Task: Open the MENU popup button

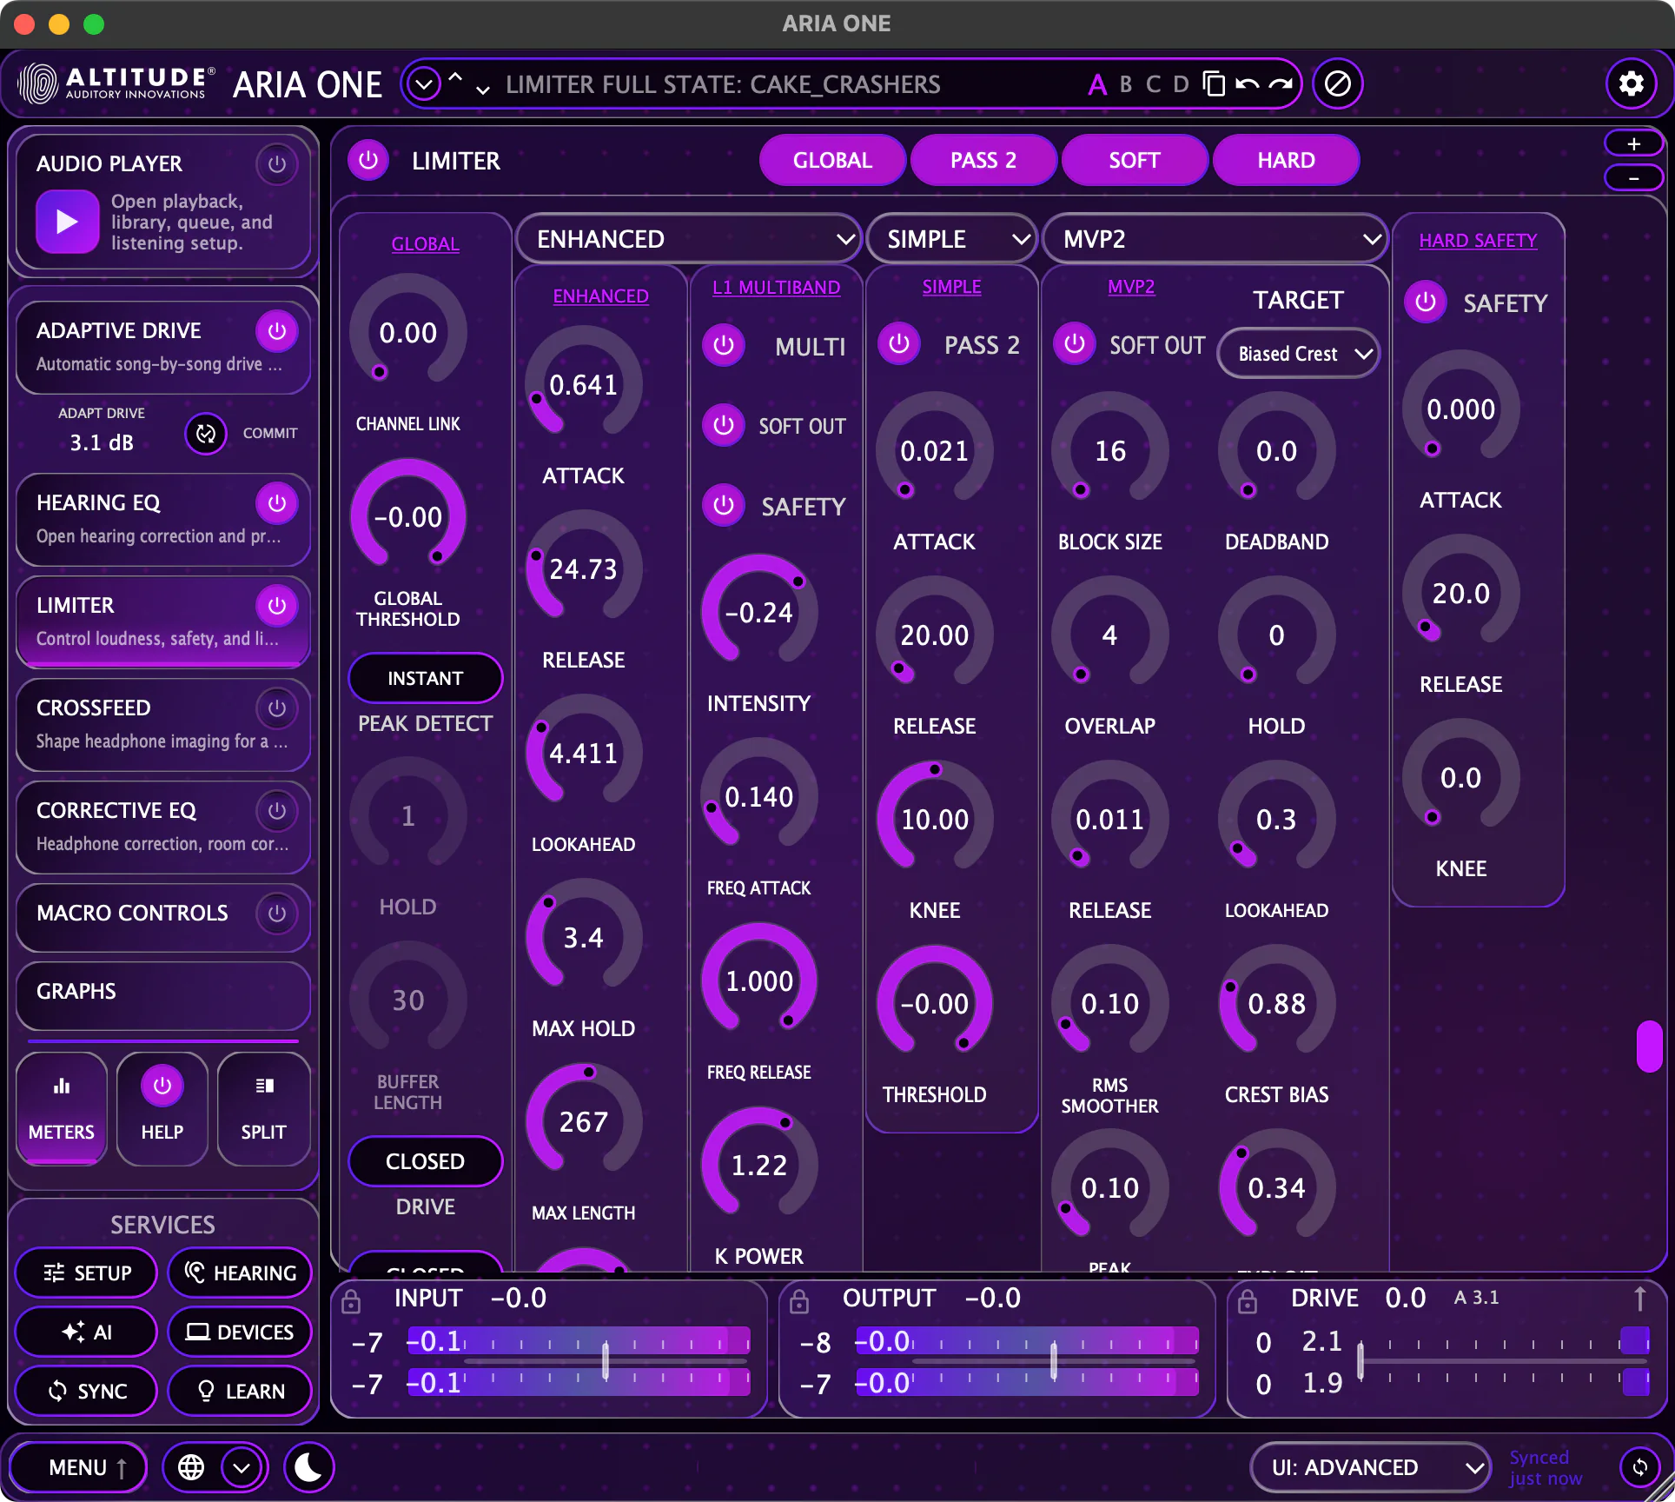Action: tap(78, 1467)
